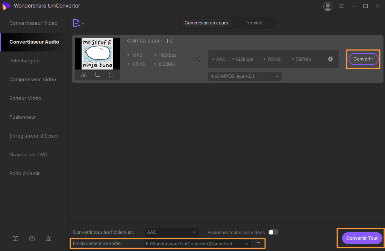Expand the Emplacement de sortie path dropdown

tap(247, 244)
